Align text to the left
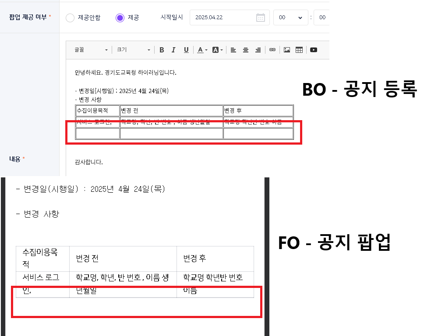The height and width of the screenshot is (336, 424). click(233, 50)
